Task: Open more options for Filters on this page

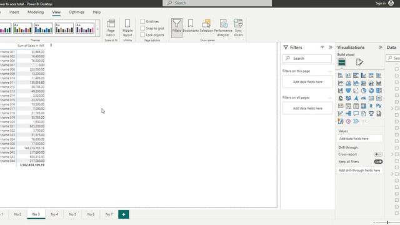Action: click(x=330, y=71)
